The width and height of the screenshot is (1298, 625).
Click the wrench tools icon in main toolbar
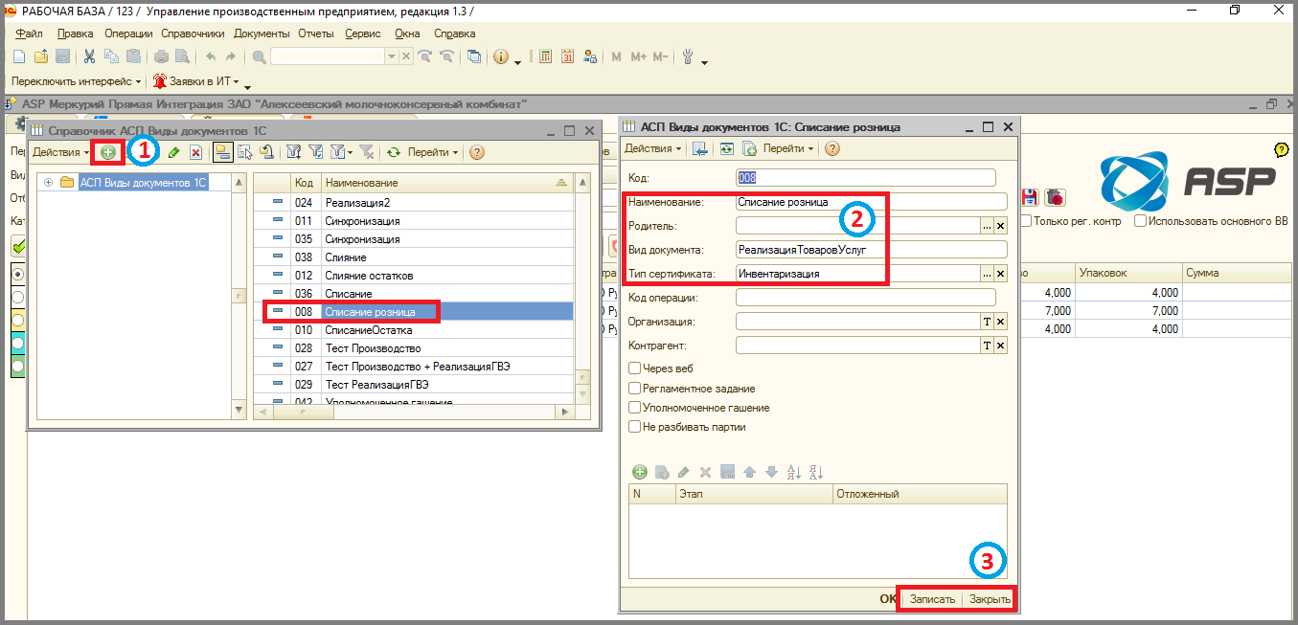pos(688,57)
